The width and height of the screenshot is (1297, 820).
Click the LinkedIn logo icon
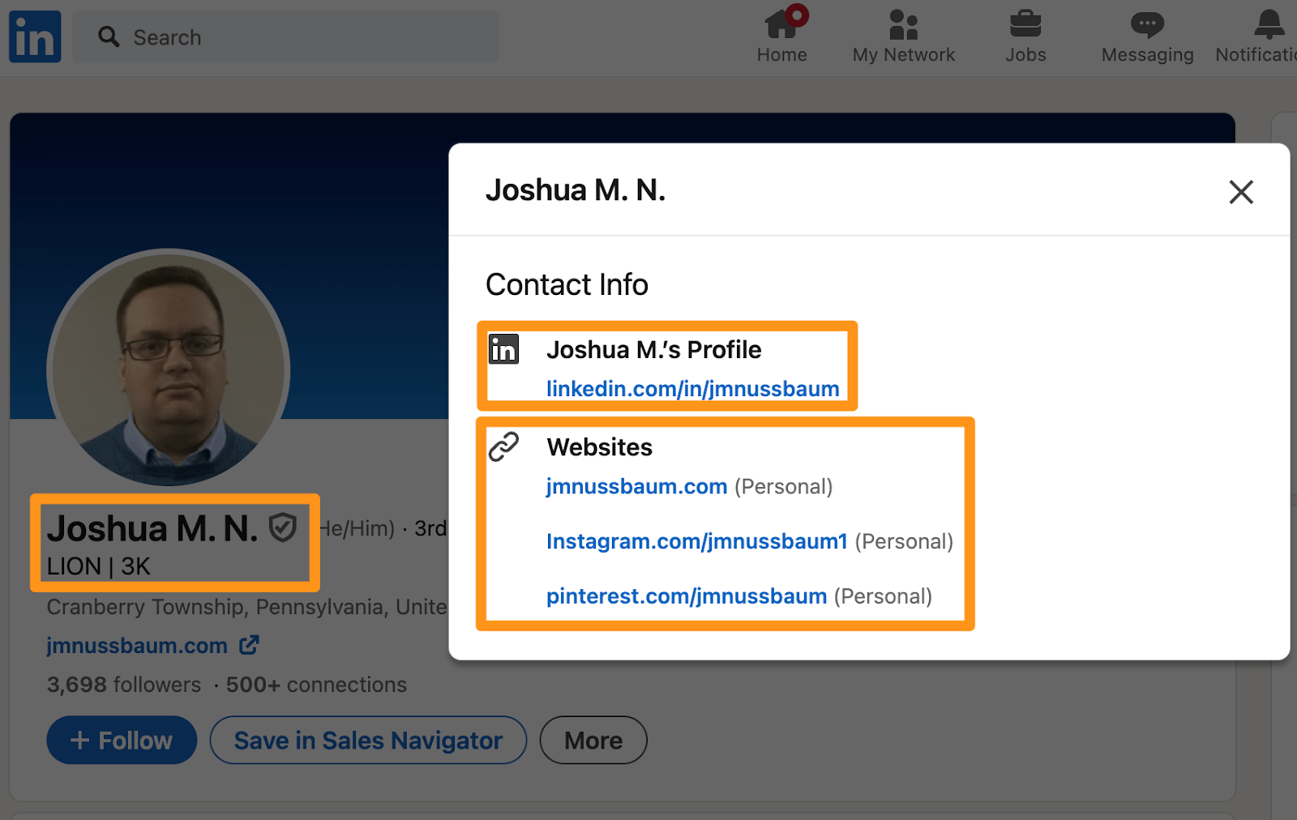point(35,36)
